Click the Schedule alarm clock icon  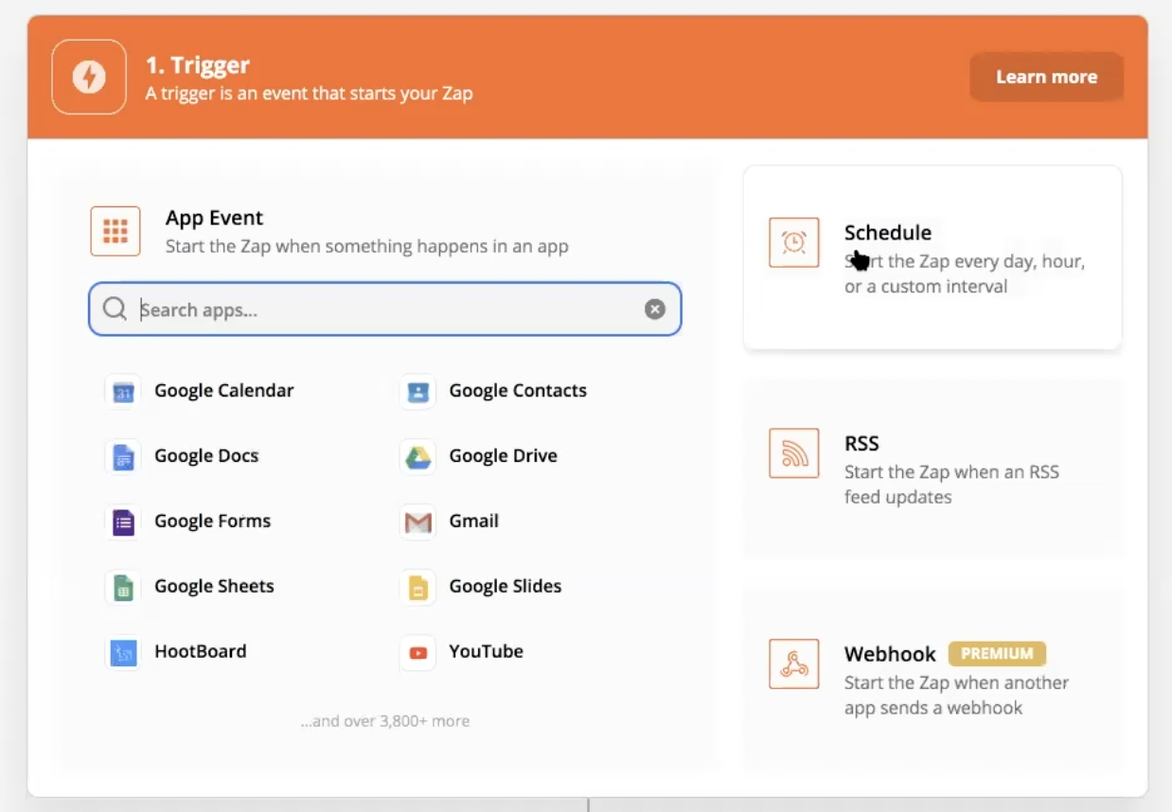coord(793,242)
